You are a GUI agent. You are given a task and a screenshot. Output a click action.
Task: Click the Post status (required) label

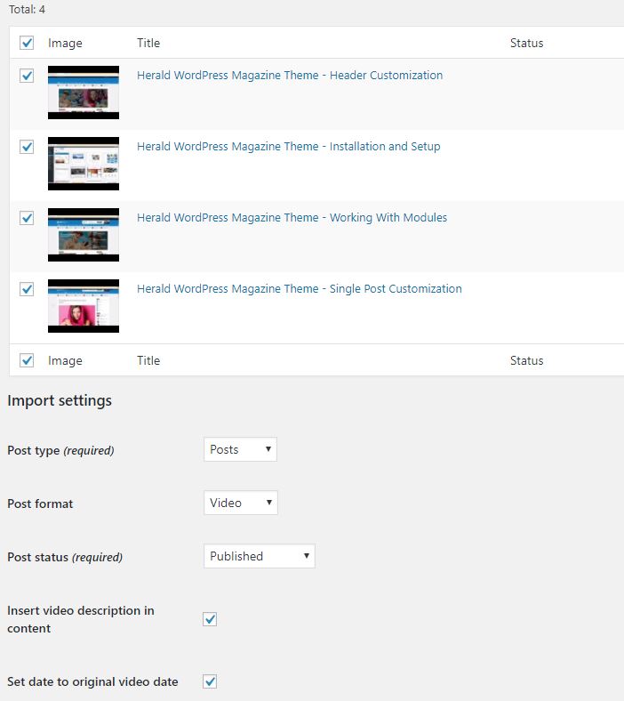(x=65, y=557)
